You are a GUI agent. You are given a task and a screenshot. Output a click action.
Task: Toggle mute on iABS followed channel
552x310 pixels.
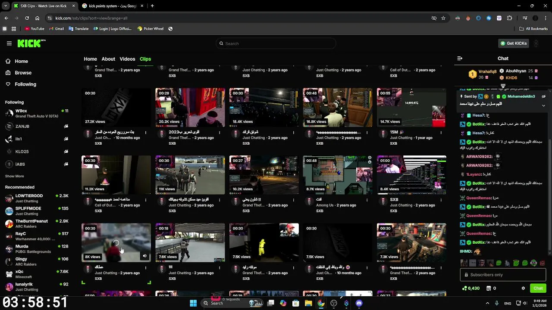66,164
